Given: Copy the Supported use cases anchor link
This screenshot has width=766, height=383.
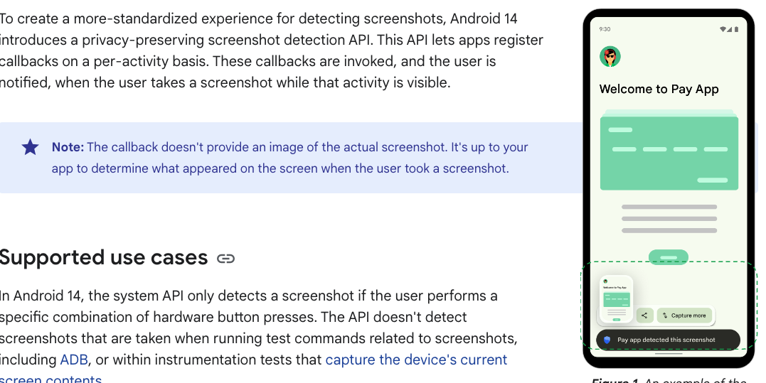Looking at the screenshot, I should 225,258.
